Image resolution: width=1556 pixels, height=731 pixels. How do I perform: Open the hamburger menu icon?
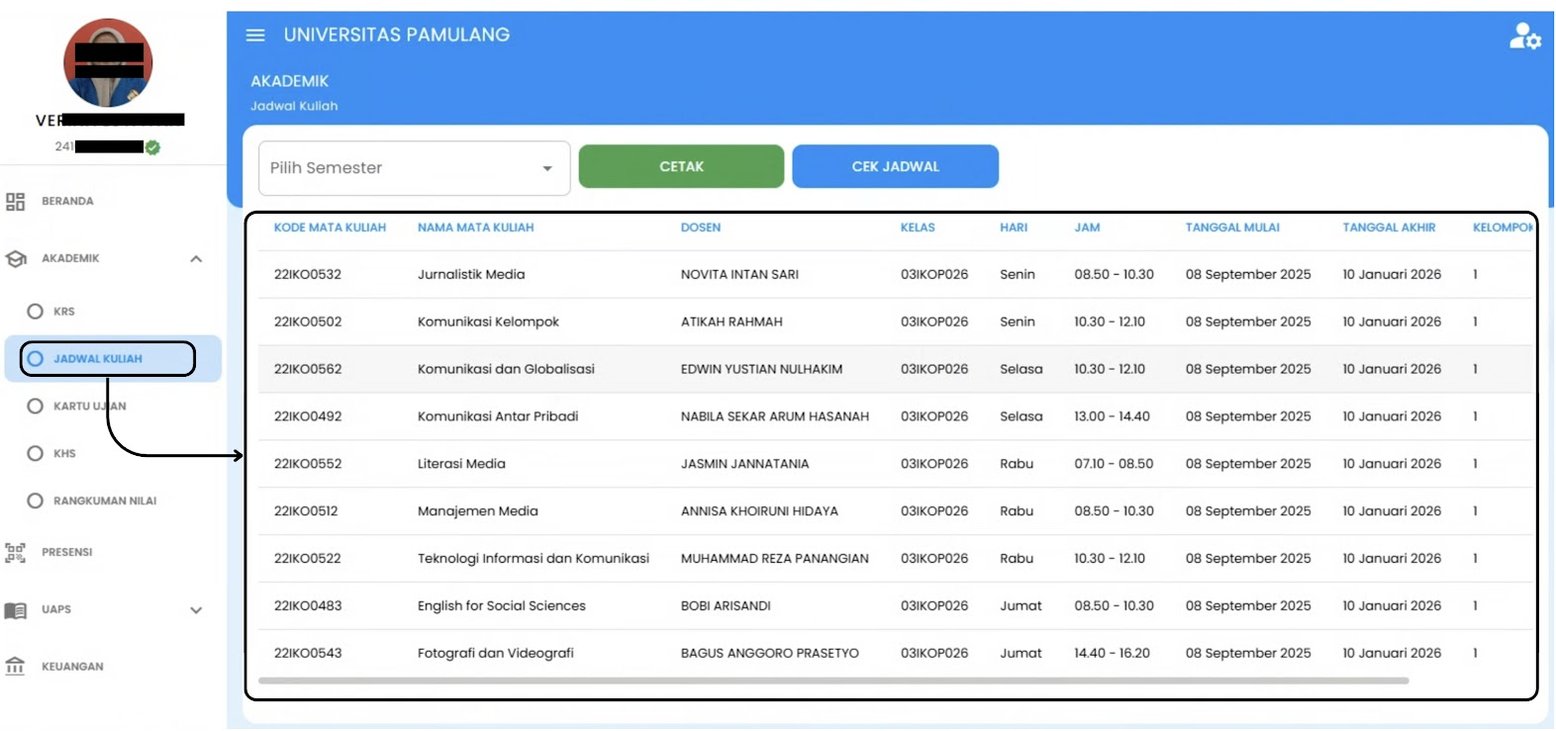tap(255, 36)
